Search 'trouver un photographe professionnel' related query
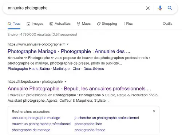The image size is (182, 138). (x=41, y=124)
